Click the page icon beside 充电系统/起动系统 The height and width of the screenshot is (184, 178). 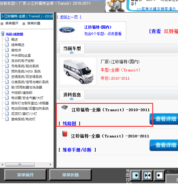[7, 66]
